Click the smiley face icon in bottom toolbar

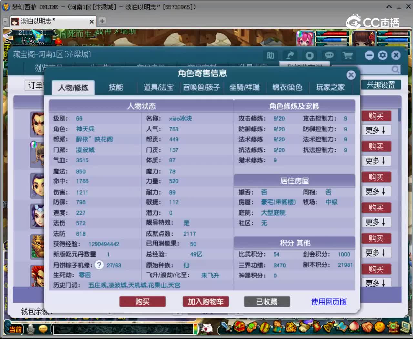pos(379,327)
